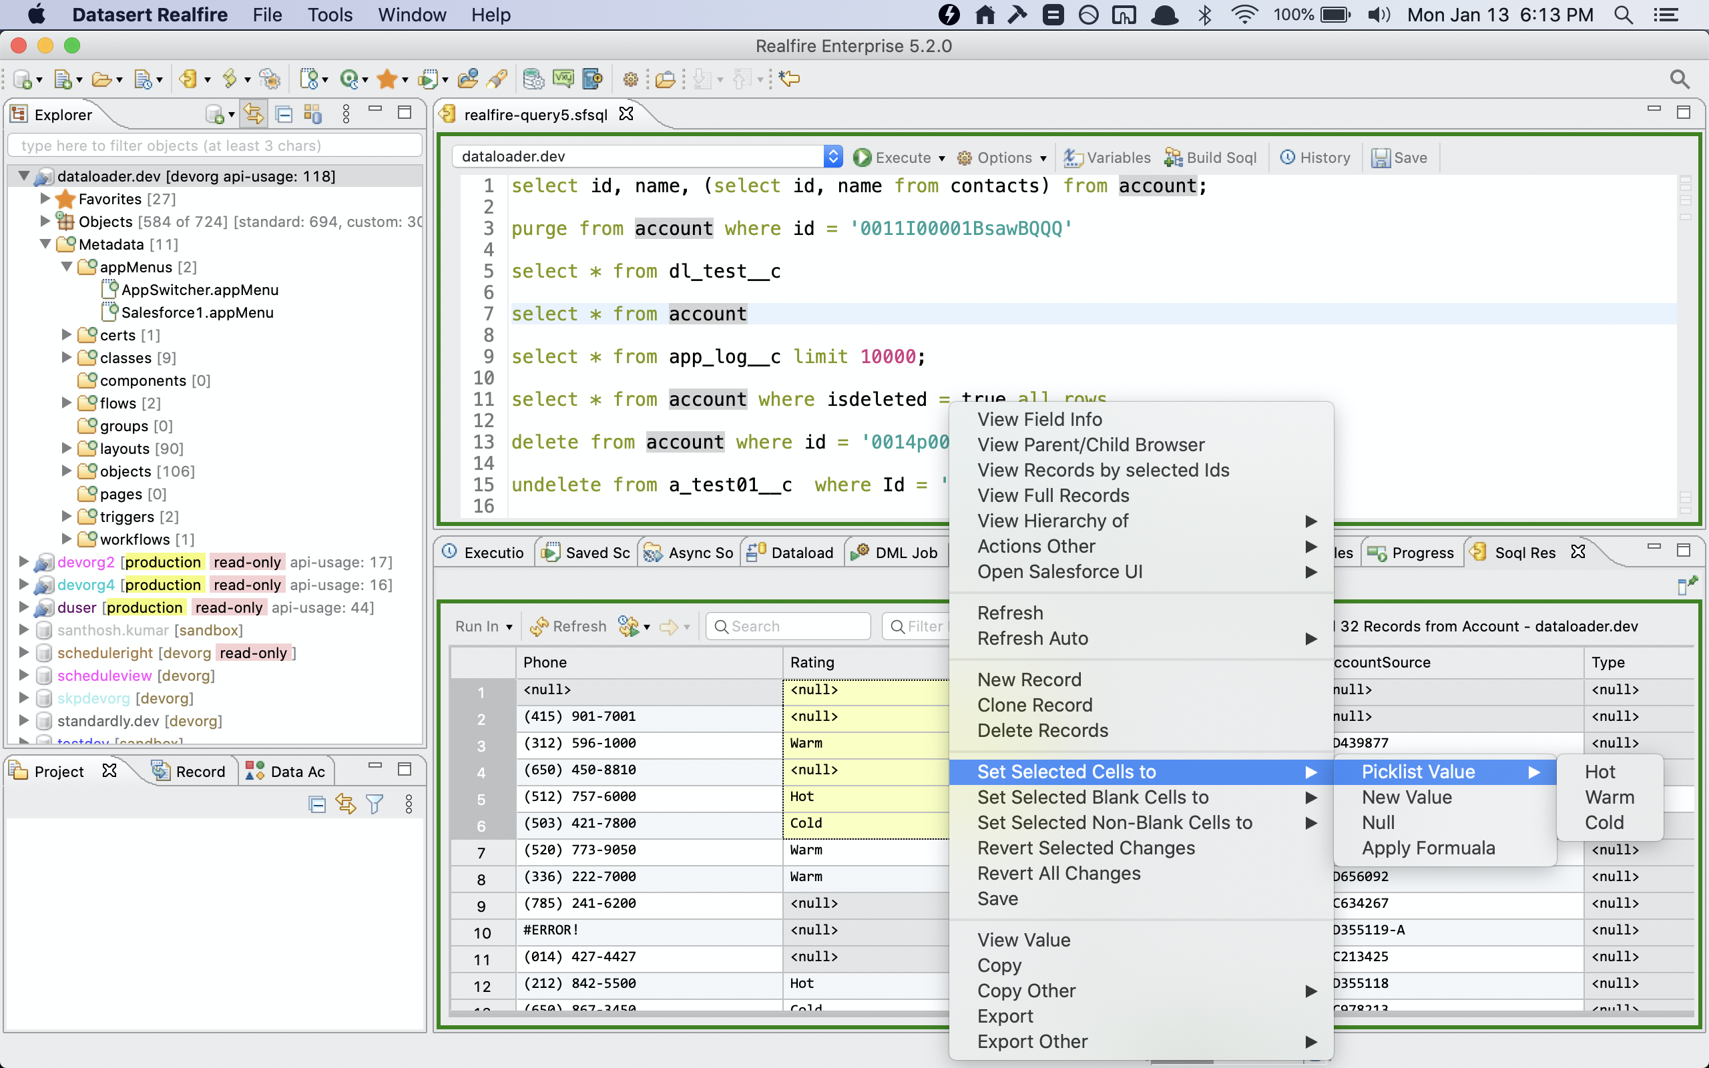
Task: Click the green Q query clock icon
Action: 350,79
